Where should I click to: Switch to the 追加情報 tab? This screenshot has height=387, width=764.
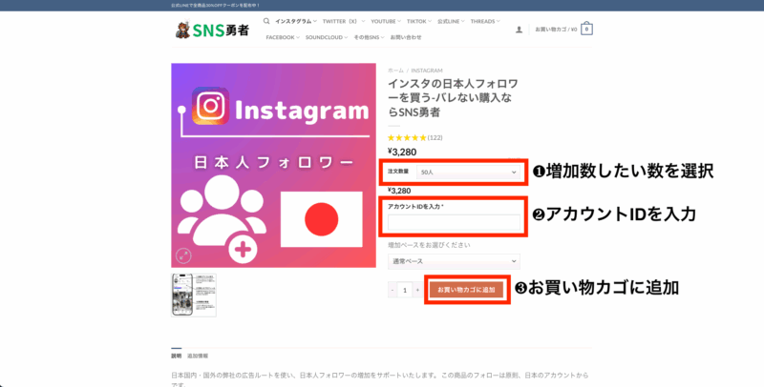(198, 356)
